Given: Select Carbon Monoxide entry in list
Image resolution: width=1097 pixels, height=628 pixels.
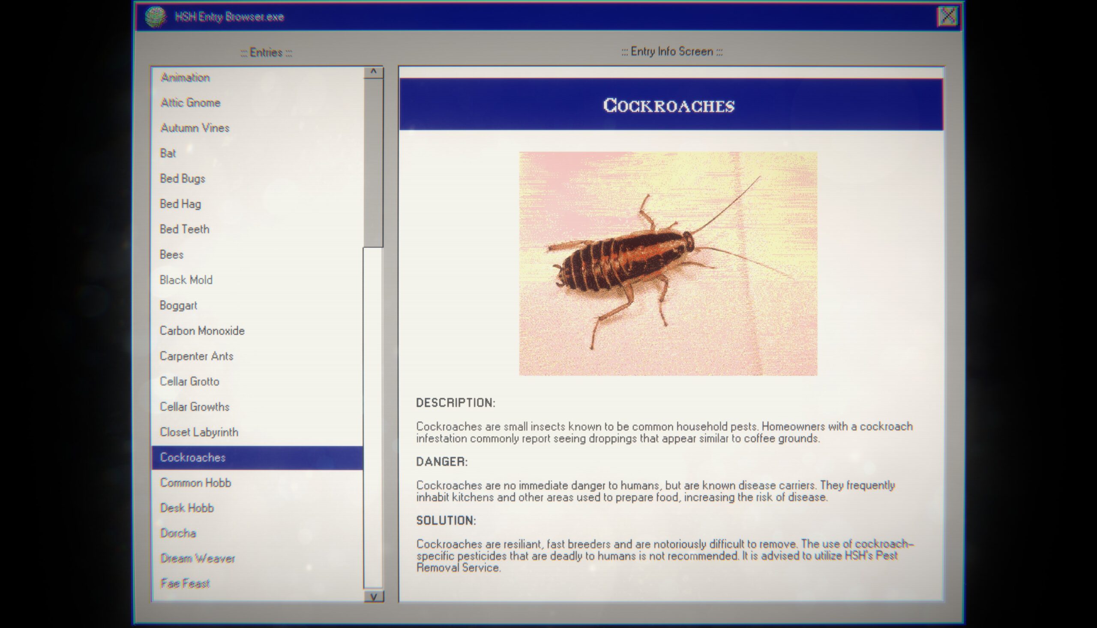Looking at the screenshot, I should [x=202, y=330].
